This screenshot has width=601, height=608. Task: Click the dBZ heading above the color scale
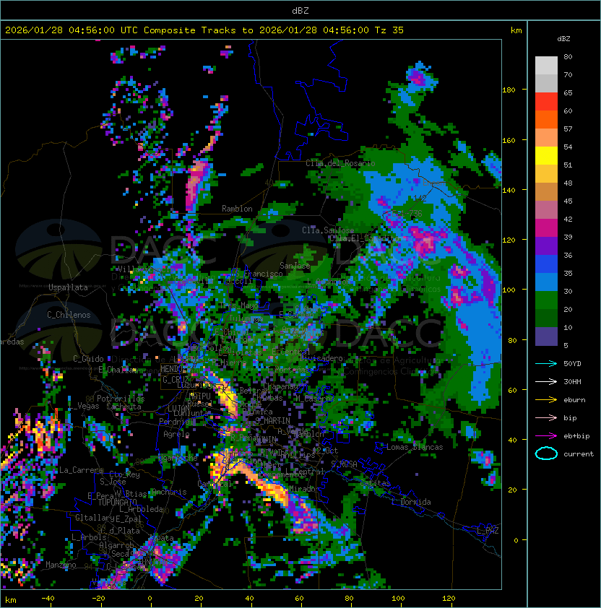[563, 39]
